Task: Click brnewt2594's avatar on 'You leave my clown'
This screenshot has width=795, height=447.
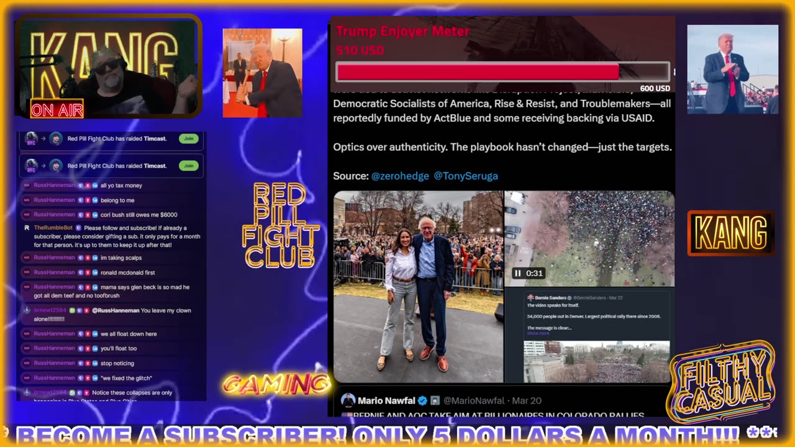Action: [27, 310]
